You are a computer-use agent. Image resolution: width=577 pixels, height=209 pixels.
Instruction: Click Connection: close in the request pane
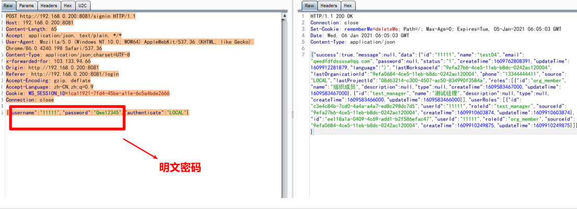coord(30,100)
